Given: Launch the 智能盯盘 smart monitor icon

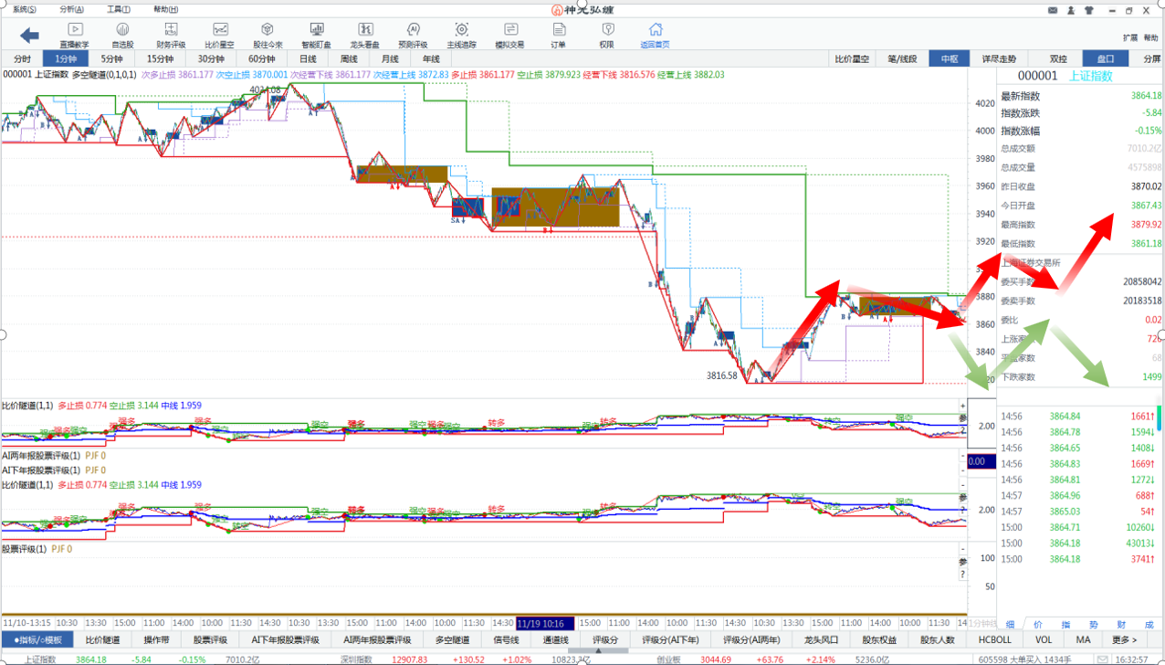Looking at the screenshot, I should [x=316, y=35].
